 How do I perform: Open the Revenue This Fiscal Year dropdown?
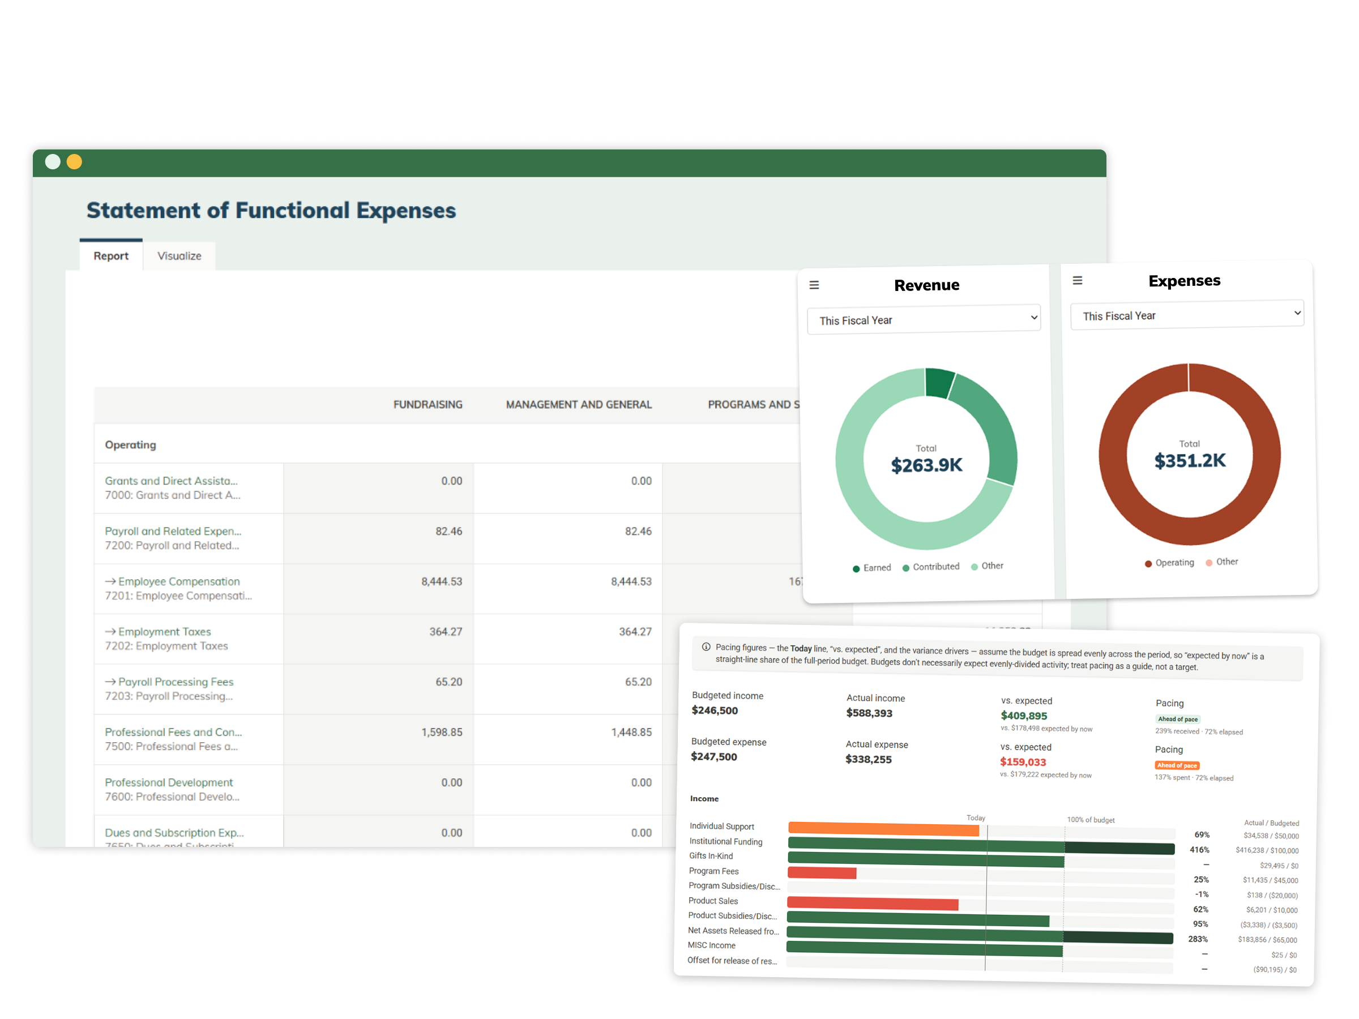[924, 319]
